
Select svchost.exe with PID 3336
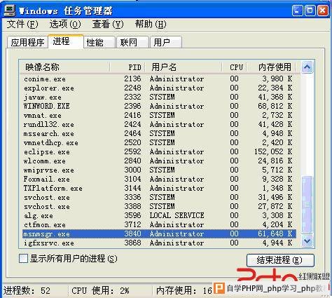pyautogui.click(x=159, y=197)
